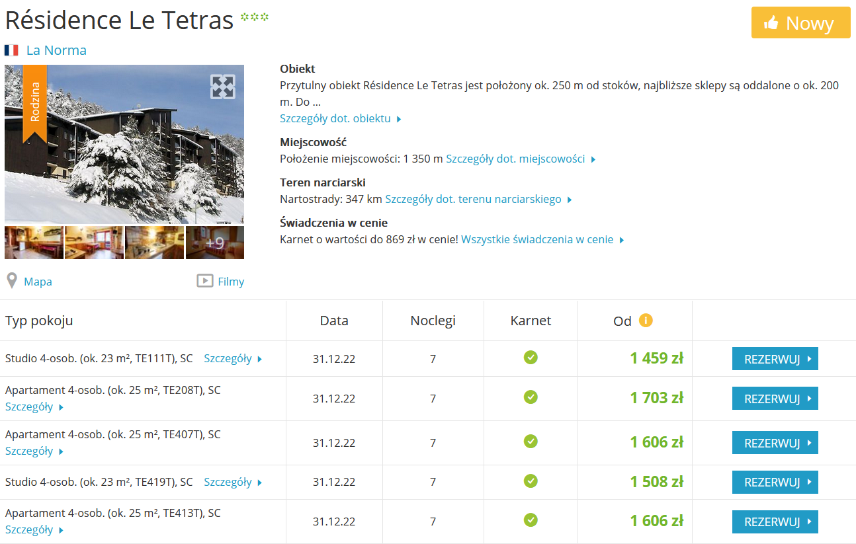Click the price 1 459 zł

pos(656,359)
